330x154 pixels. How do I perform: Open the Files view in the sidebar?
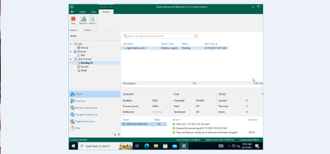coord(77,128)
